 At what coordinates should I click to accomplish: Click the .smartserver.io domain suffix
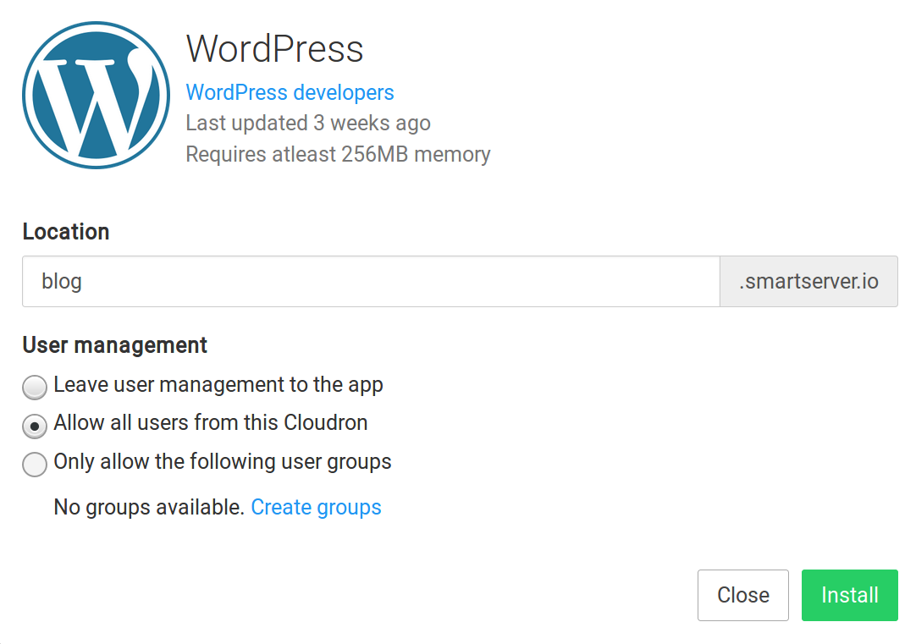click(x=808, y=281)
